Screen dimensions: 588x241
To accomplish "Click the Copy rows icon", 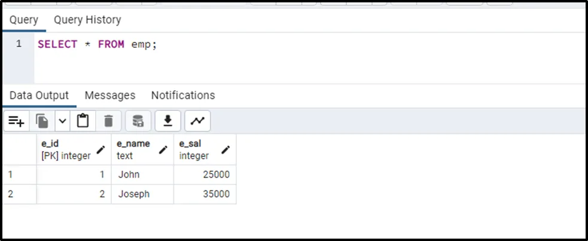I will click(x=42, y=121).
